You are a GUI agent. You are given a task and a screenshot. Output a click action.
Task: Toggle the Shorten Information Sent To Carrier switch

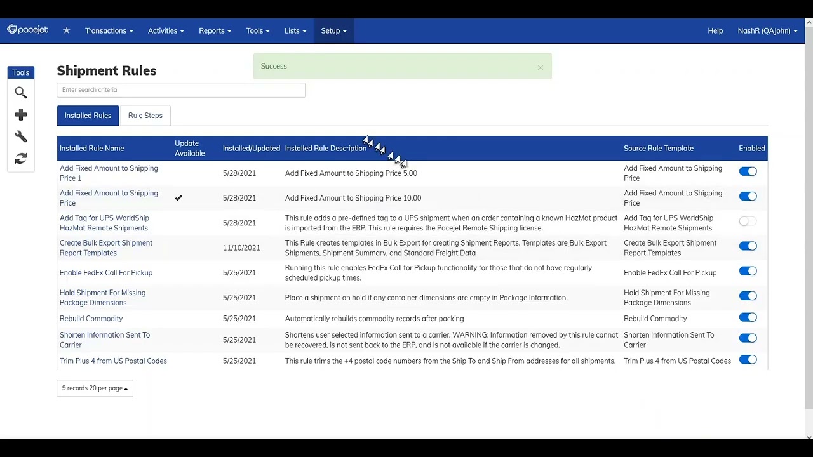point(748,338)
